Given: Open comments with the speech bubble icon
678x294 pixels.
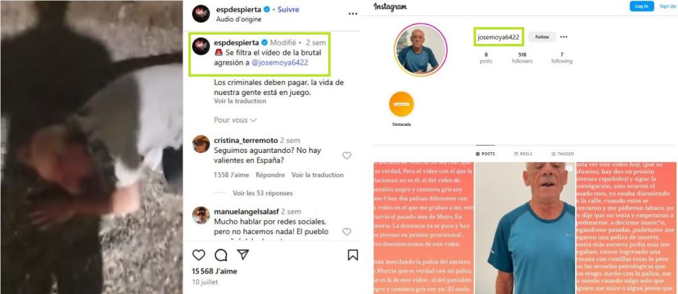Looking at the screenshot, I should [x=221, y=255].
